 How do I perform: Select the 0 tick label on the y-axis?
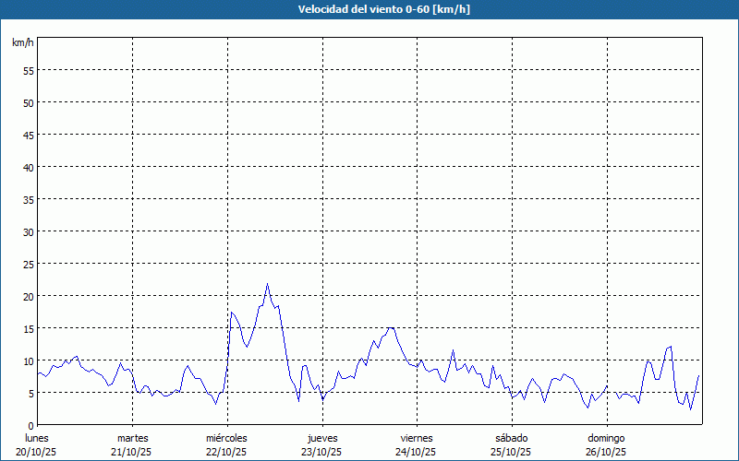click(x=30, y=425)
